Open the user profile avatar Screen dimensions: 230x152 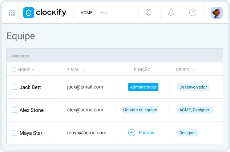pos(217,13)
